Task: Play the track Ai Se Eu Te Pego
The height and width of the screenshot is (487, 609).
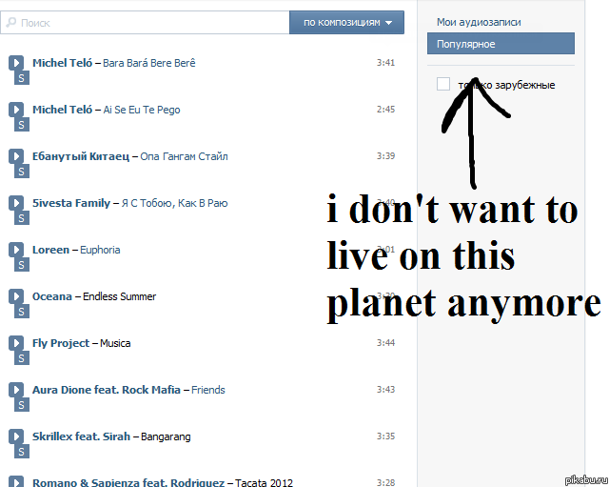Action: [x=16, y=110]
